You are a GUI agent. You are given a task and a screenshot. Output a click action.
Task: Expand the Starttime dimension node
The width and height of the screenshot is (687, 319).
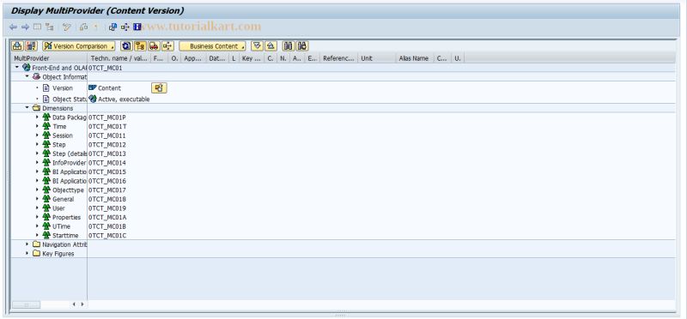[x=37, y=235]
